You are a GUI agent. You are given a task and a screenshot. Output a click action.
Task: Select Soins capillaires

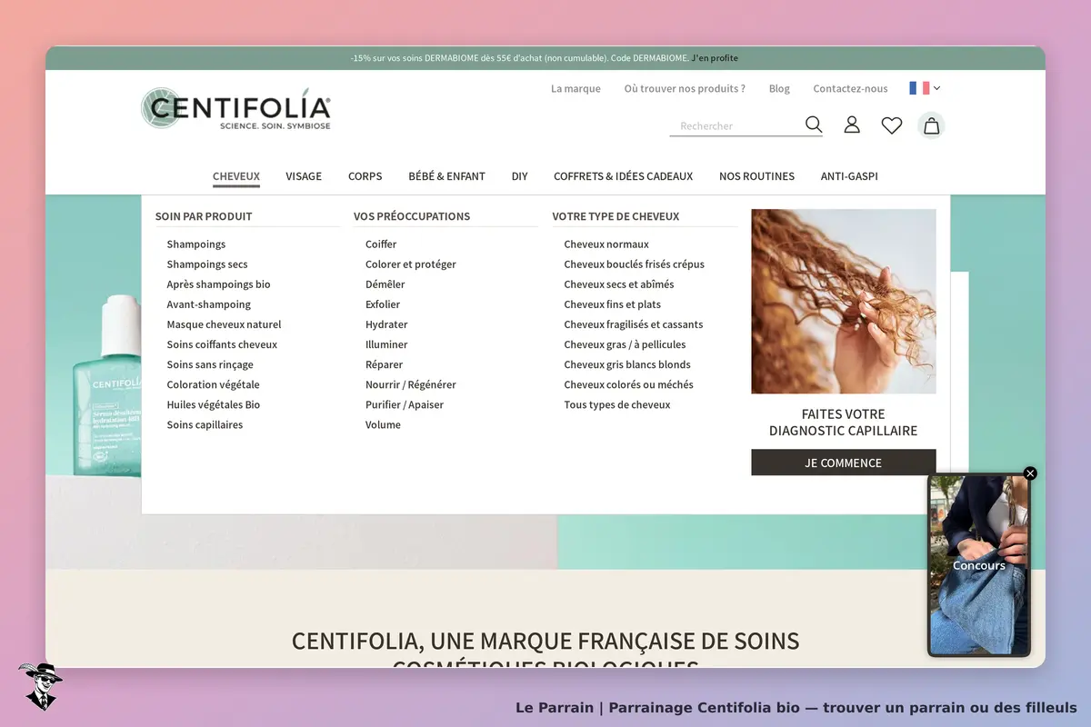point(205,424)
